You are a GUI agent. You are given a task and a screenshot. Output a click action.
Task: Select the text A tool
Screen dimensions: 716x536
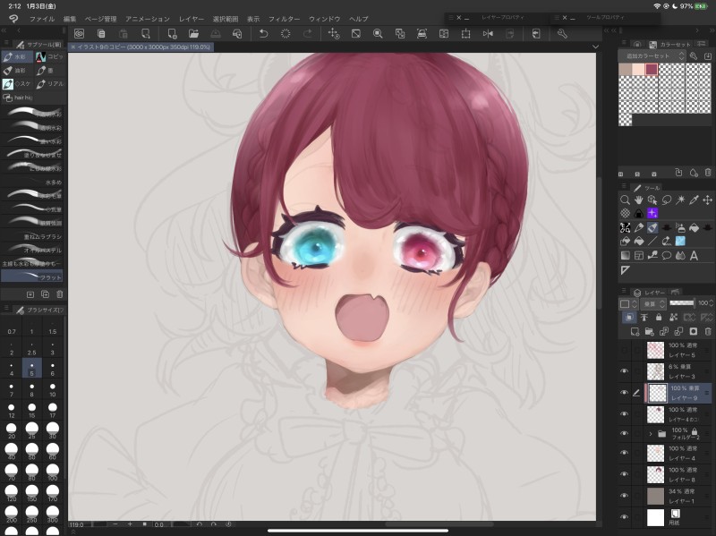point(694,256)
